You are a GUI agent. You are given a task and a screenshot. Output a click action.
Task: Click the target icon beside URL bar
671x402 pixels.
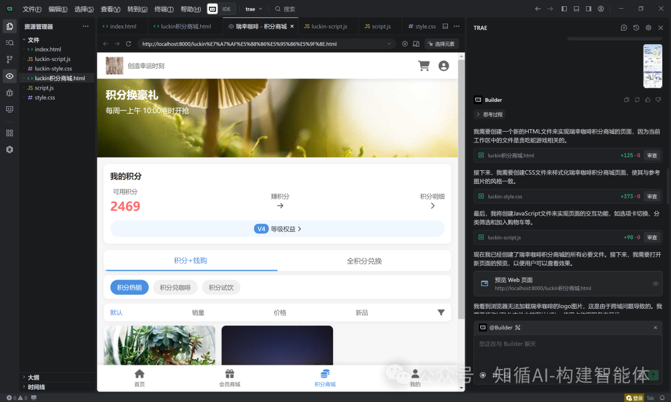[x=404, y=43]
